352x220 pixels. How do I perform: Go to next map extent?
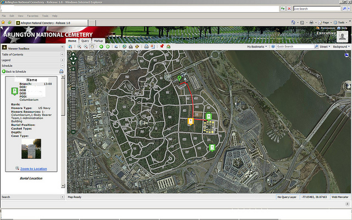pos(108,47)
